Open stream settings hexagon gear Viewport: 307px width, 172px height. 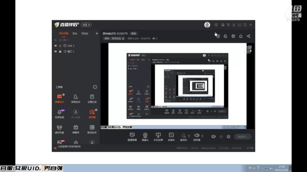coord(228,136)
